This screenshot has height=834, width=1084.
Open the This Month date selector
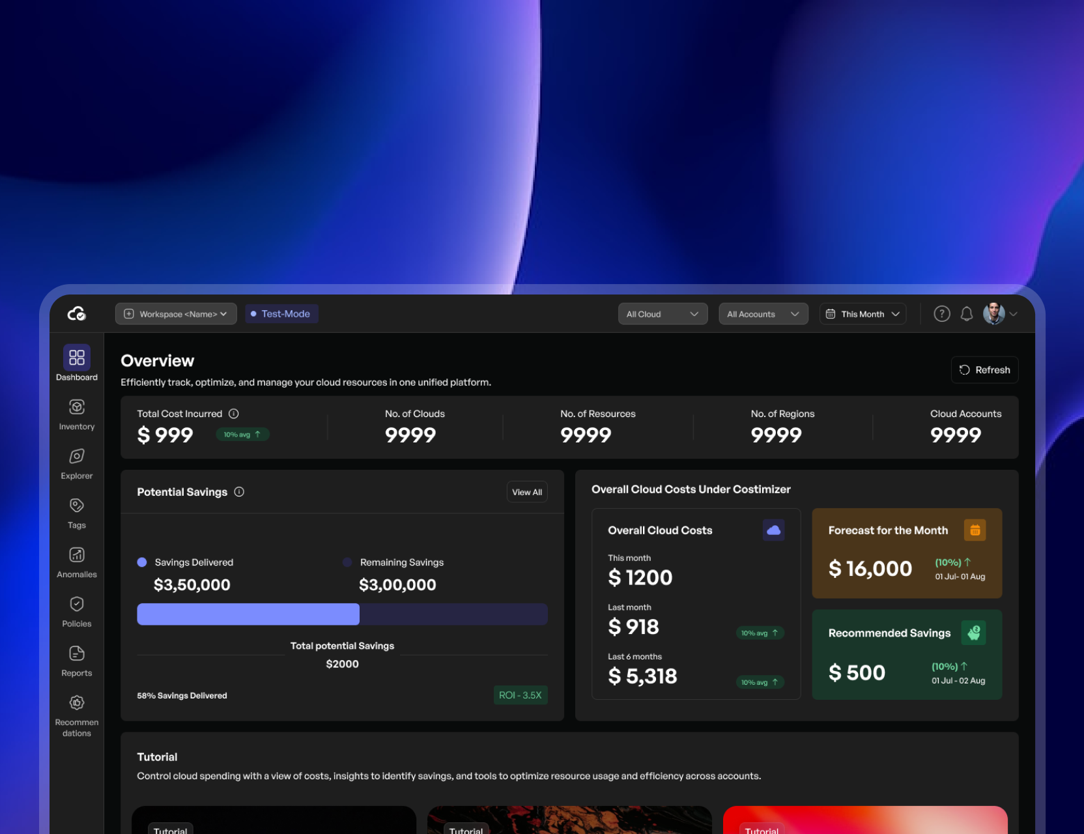(x=863, y=314)
